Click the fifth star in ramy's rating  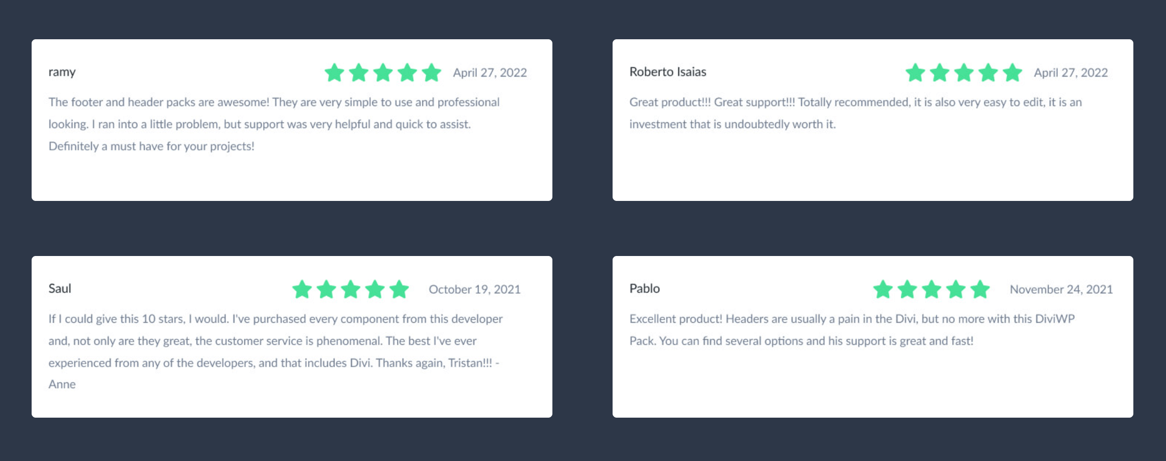tap(432, 72)
